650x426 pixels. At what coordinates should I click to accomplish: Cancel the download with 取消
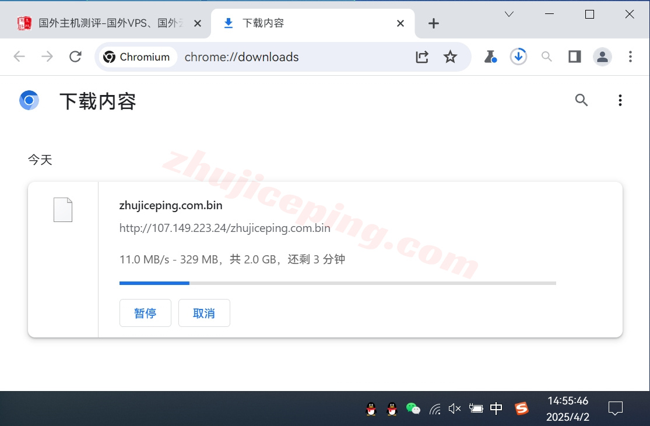(205, 313)
